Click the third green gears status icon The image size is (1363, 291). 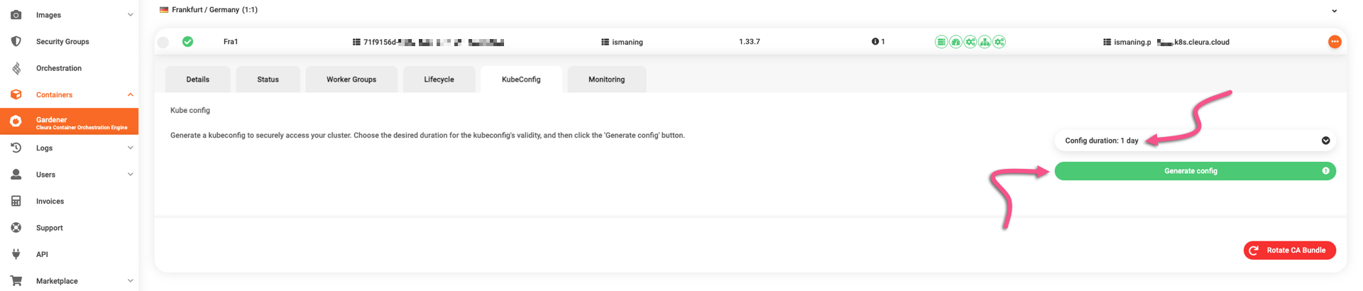click(x=970, y=42)
